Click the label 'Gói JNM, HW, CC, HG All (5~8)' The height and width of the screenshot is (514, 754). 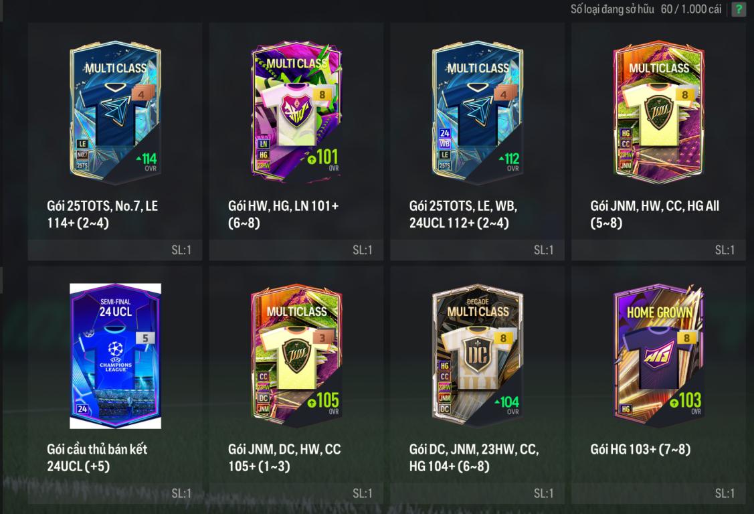[x=654, y=214]
